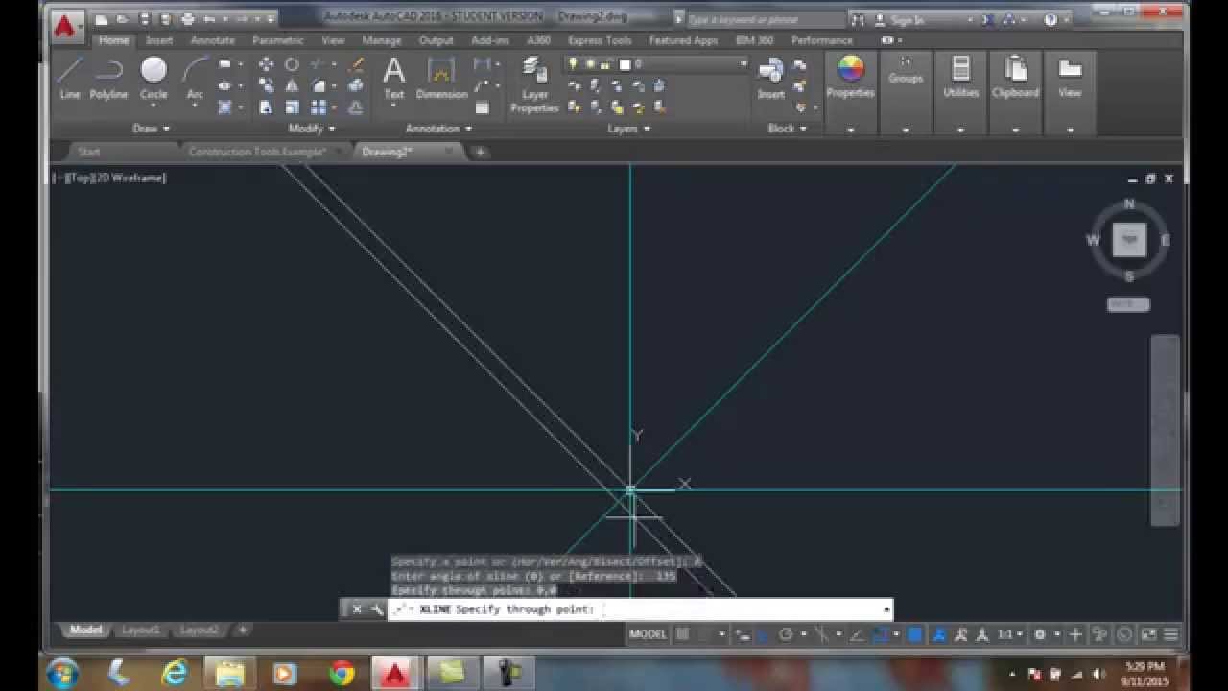The height and width of the screenshot is (691, 1228).
Task: Open the Annotate ribbon tab
Action: tap(213, 40)
